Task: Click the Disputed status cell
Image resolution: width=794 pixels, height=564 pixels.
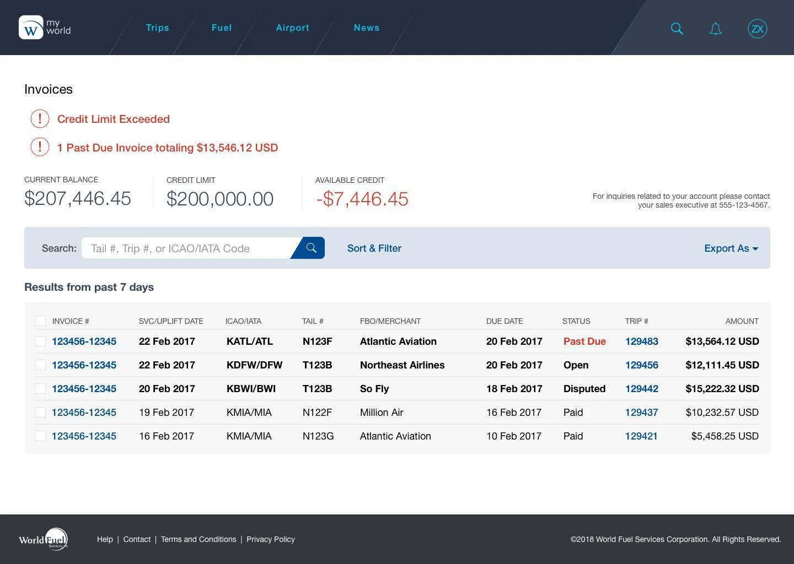Action: 584,389
